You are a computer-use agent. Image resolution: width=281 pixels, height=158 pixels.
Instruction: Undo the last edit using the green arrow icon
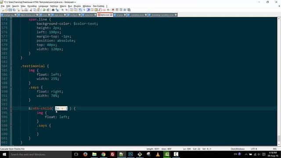tap(44, 10)
